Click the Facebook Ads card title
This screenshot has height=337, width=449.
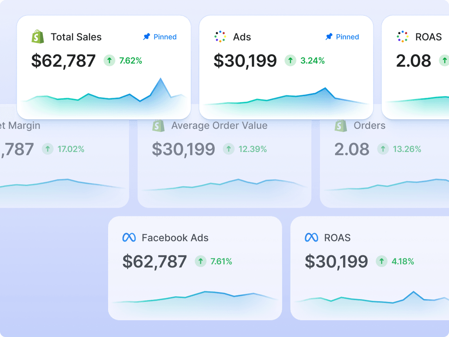click(175, 238)
